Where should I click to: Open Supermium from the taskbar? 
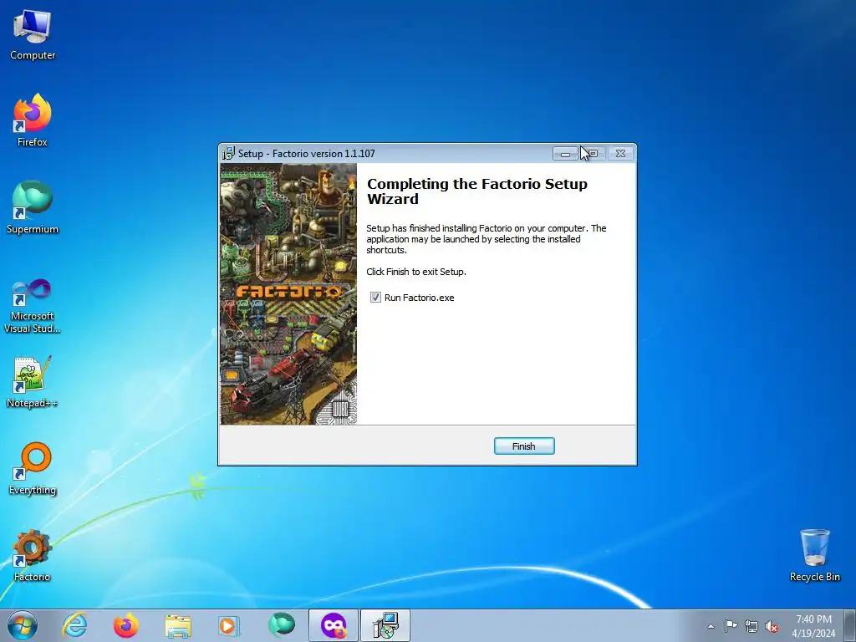pos(281,625)
